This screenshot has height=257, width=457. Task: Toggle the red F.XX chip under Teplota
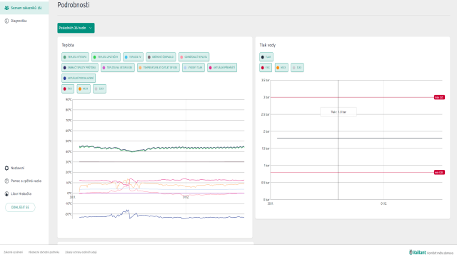point(68,89)
